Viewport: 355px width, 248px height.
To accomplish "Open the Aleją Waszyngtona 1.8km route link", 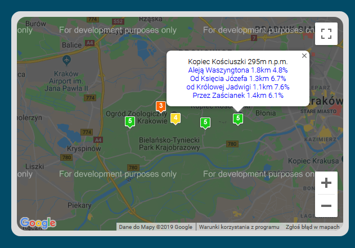I will pyautogui.click(x=238, y=70).
